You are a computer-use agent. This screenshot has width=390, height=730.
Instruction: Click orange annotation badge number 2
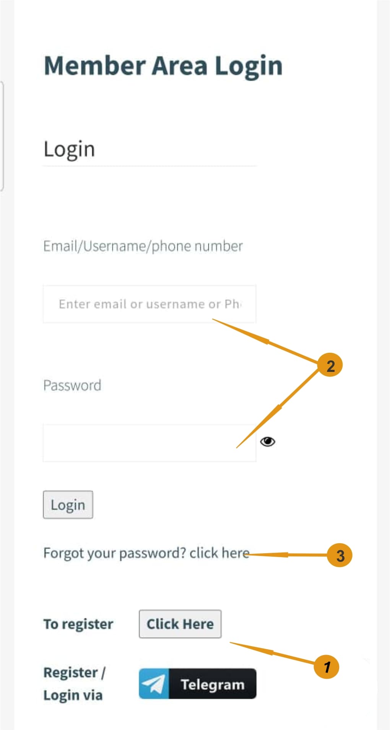330,365
